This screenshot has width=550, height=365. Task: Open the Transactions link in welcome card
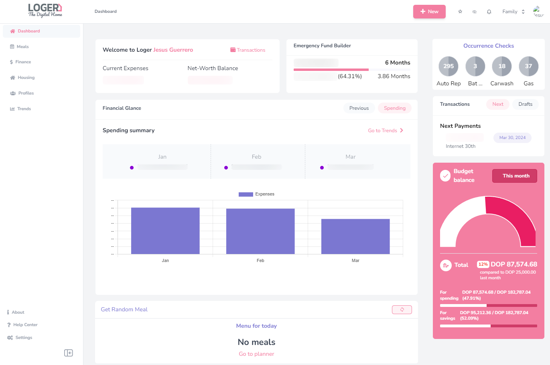click(248, 50)
